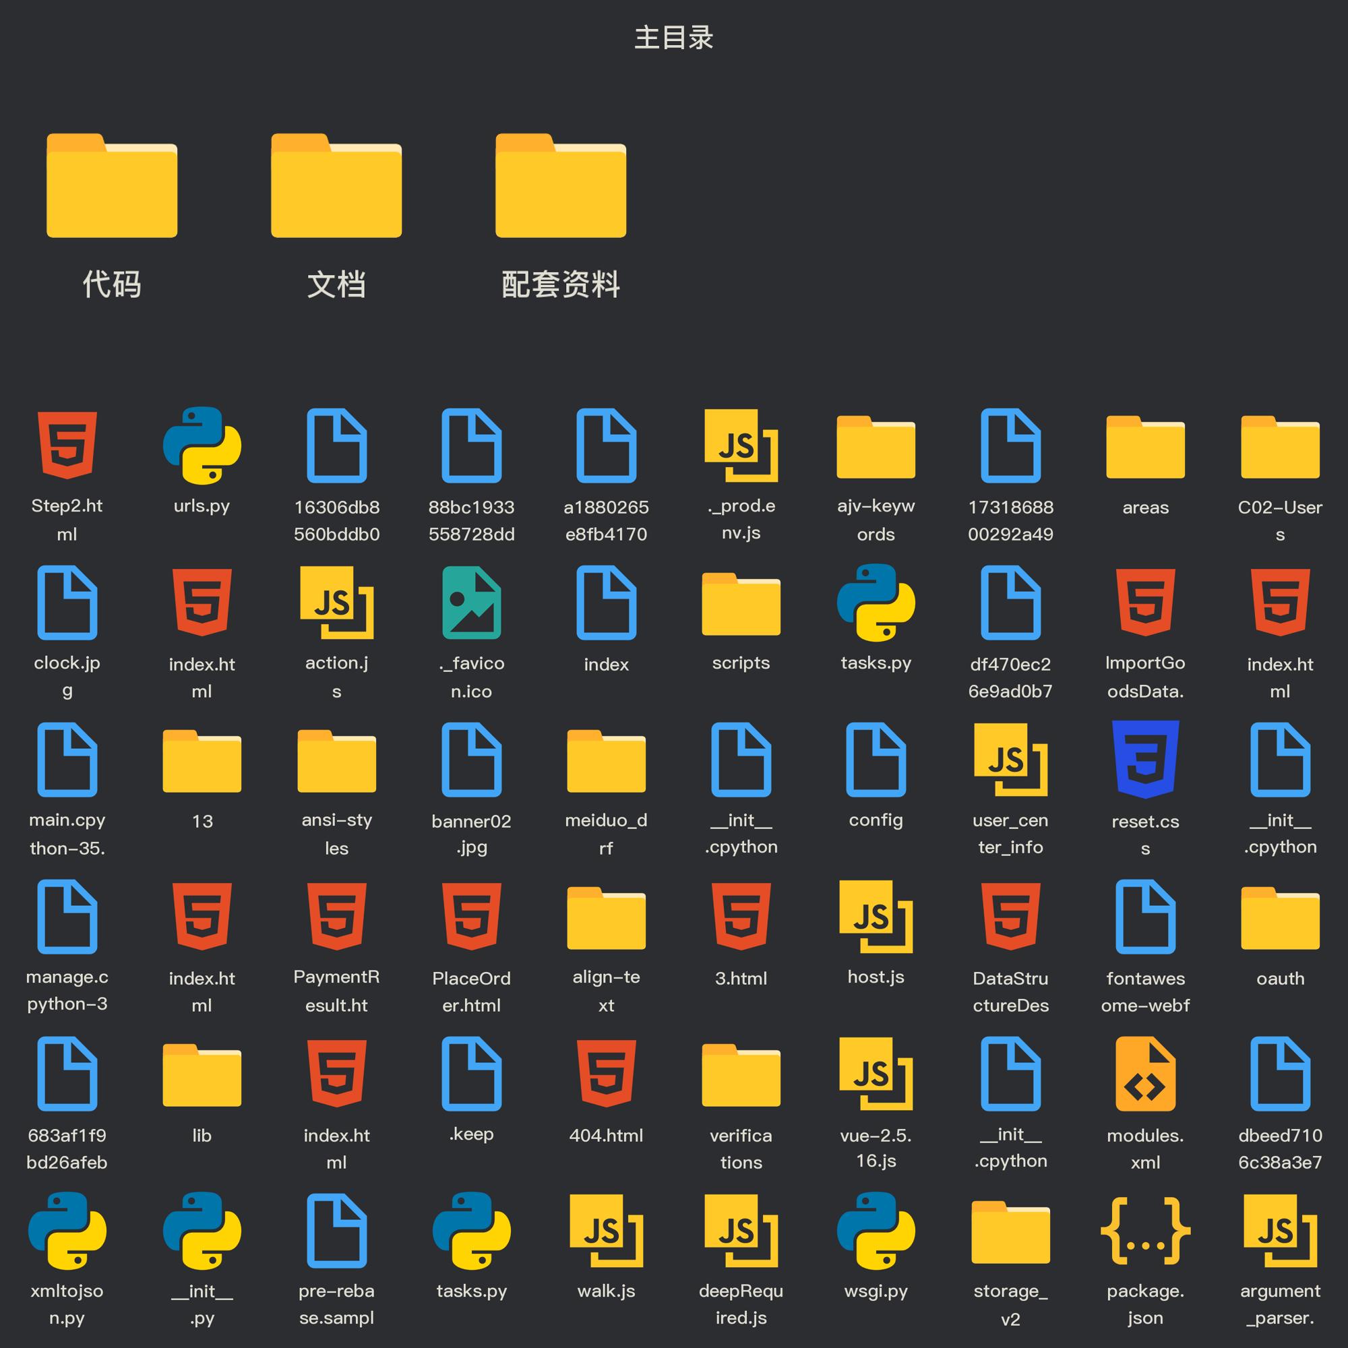Screen dimensions: 1348x1348
Task: Select the df470ec26e9ad0b7 file icon
Action: tap(1011, 602)
